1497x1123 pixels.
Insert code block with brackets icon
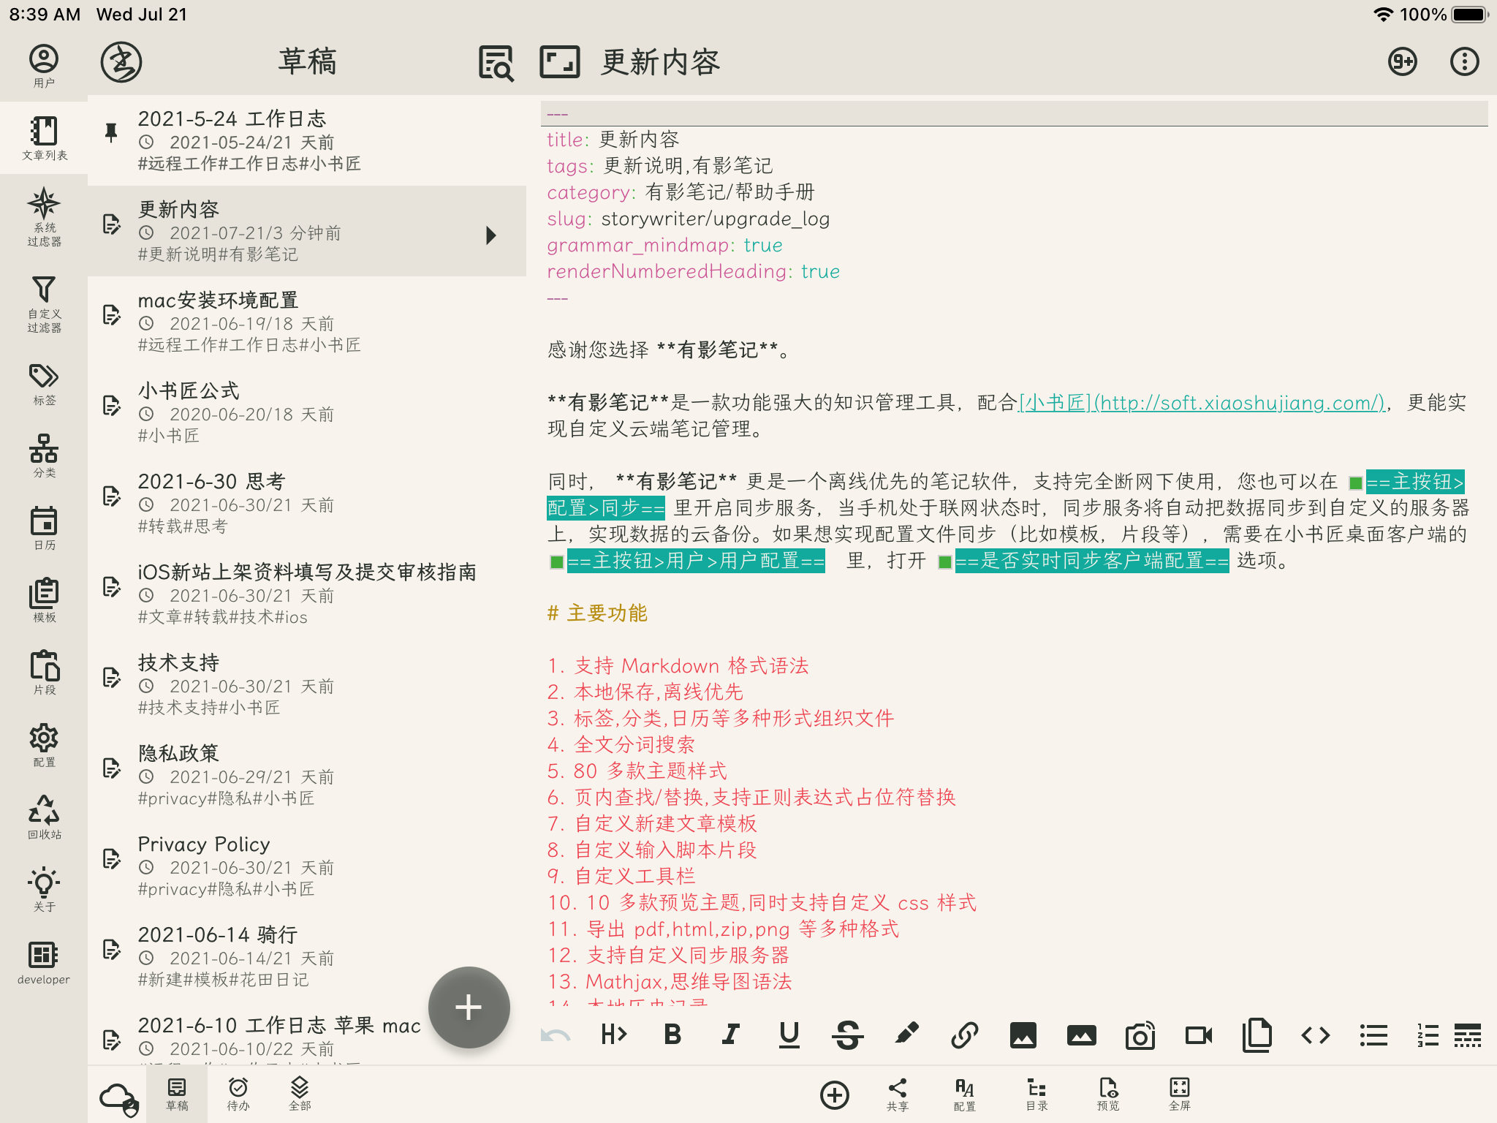pyautogui.click(x=1315, y=1035)
